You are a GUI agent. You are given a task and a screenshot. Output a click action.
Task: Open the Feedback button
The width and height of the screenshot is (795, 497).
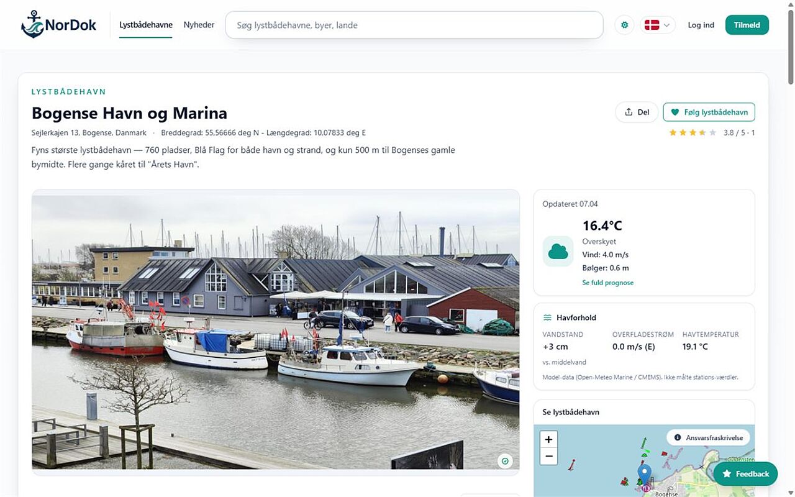coord(745,474)
